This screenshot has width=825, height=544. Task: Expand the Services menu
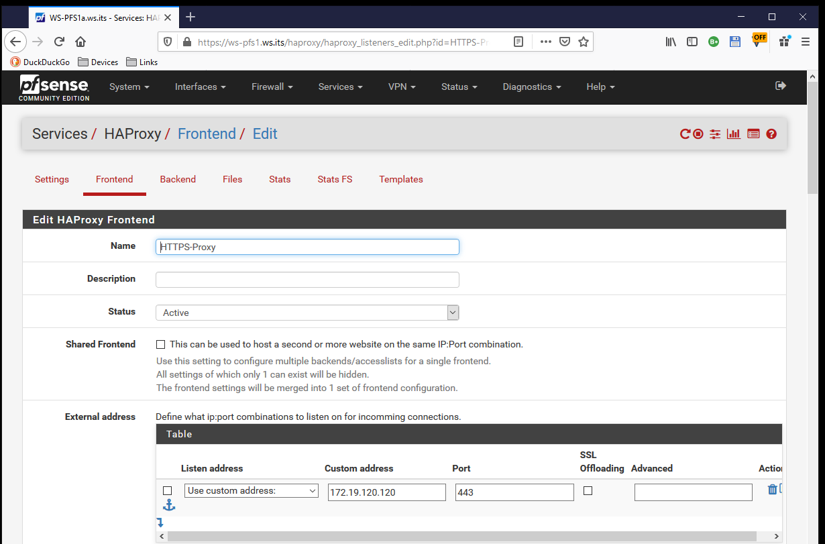(x=341, y=87)
